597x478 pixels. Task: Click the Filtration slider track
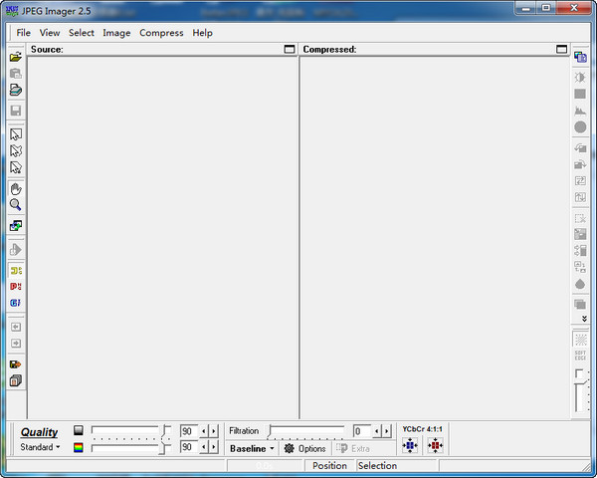click(x=308, y=431)
